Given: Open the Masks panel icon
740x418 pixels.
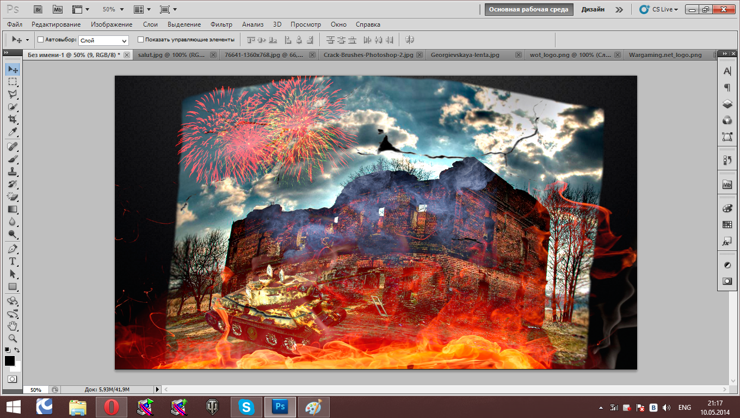Looking at the screenshot, I should coord(727,281).
